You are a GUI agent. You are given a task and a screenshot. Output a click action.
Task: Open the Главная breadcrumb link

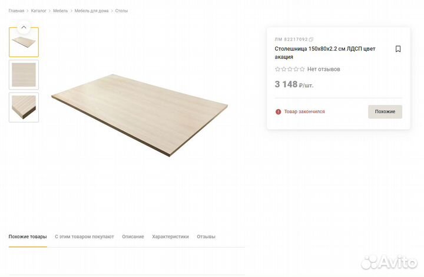[x=16, y=11]
